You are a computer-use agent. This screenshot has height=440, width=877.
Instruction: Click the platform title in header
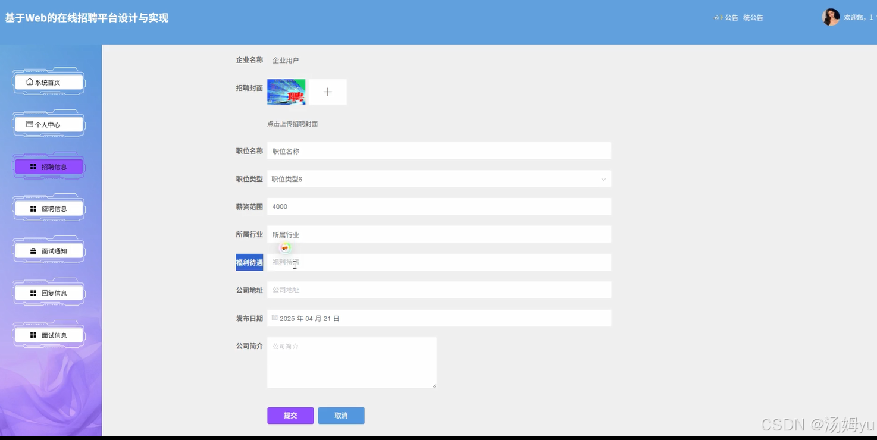[87, 18]
